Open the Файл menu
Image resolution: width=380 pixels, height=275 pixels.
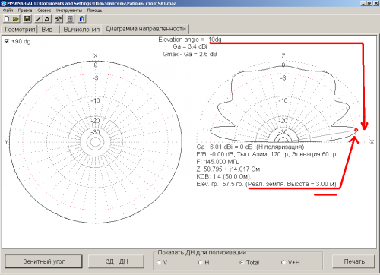tap(8, 11)
